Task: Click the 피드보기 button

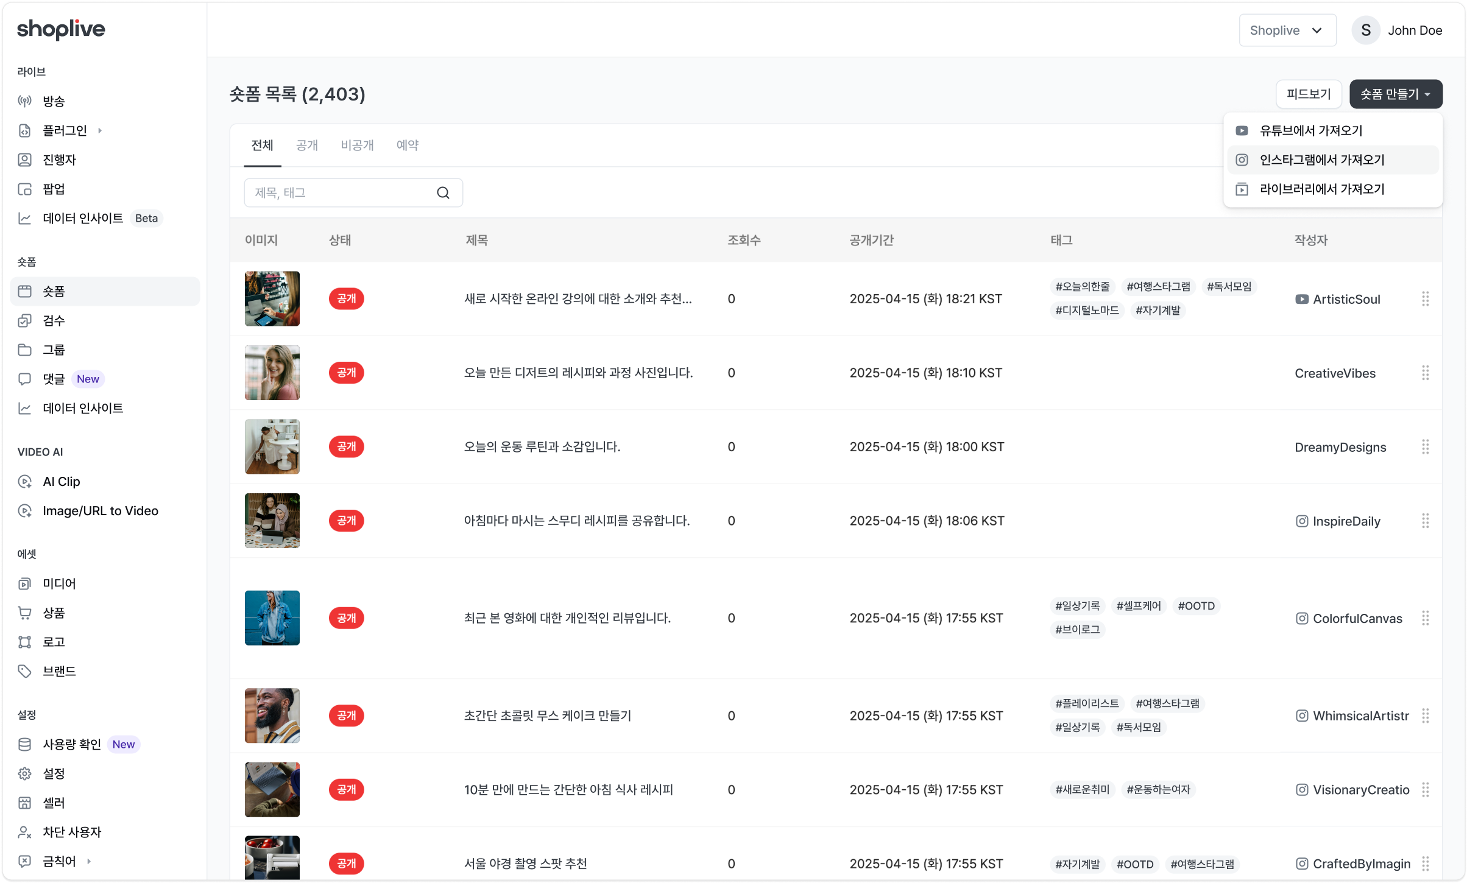Action: point(1309,94)
